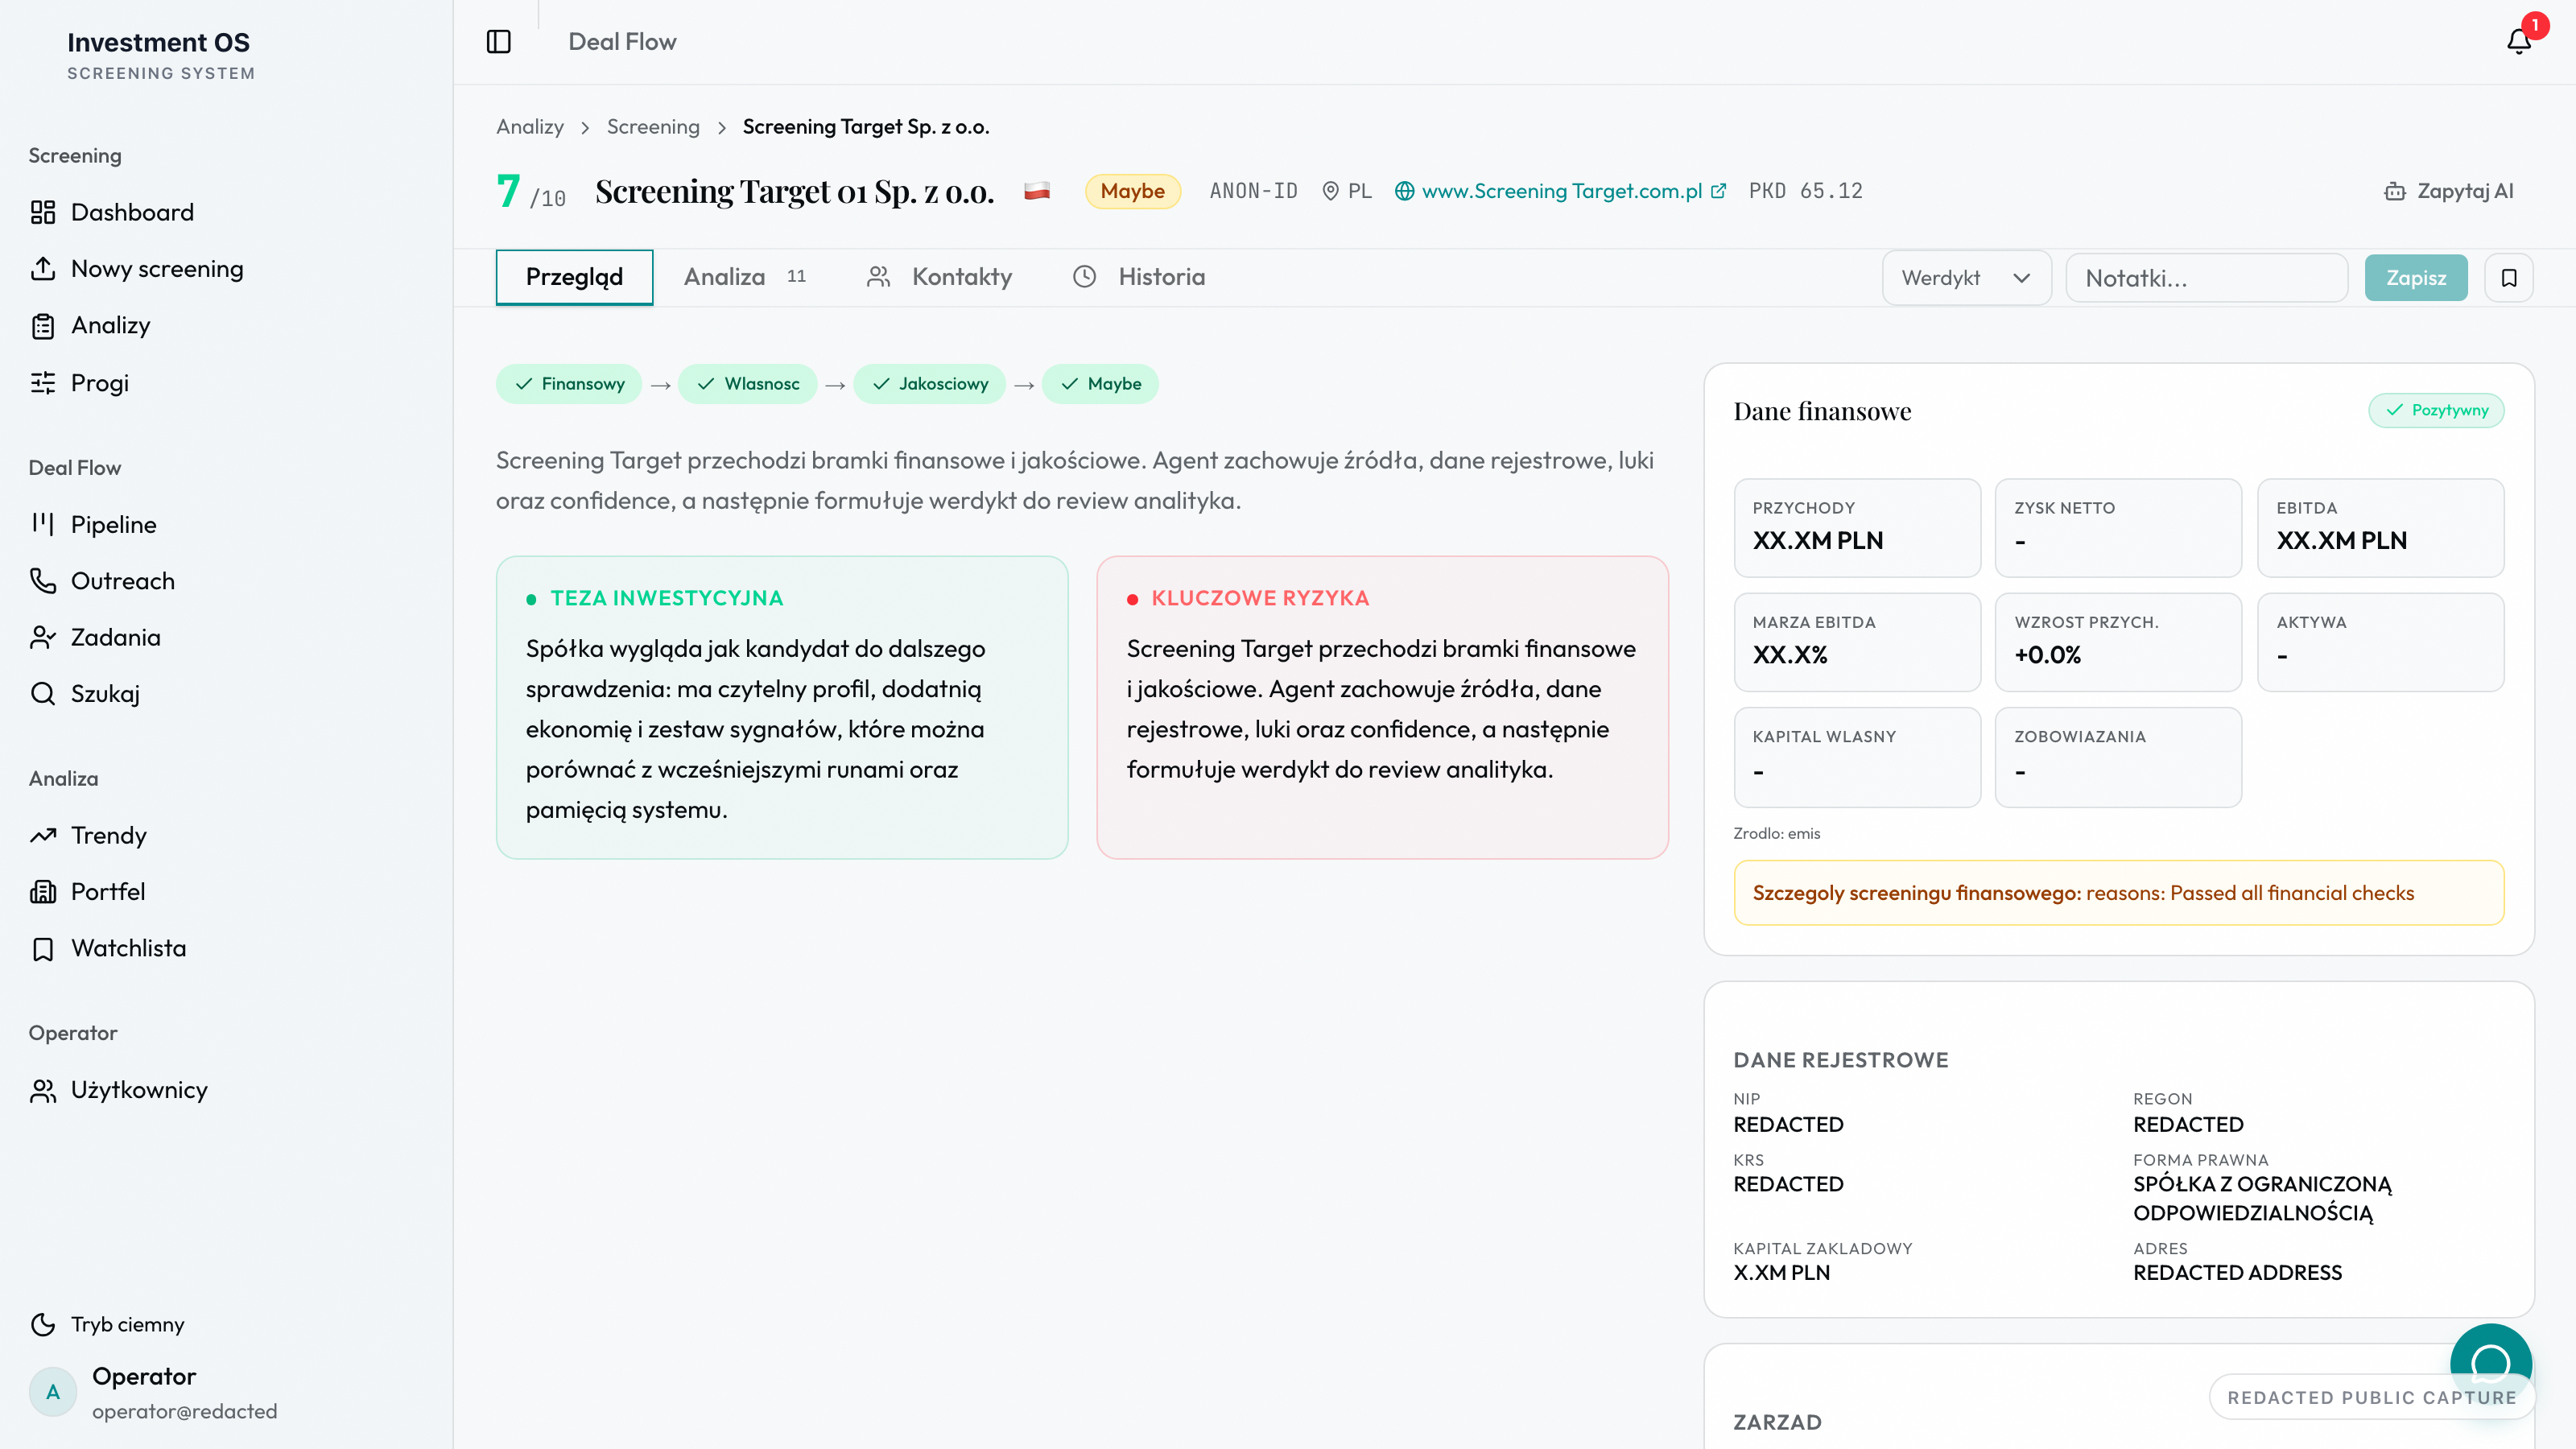The image size is (2576, 1449).
Task: Click the Pozytywny status badge
Action: pyautogui.click(x=2436, y=410)
